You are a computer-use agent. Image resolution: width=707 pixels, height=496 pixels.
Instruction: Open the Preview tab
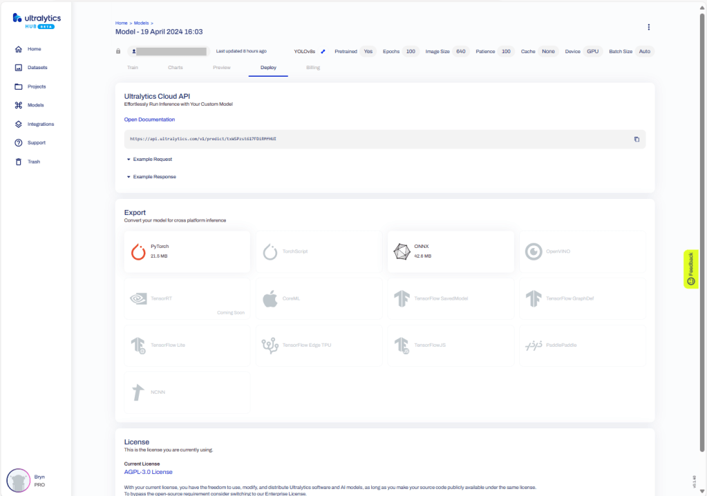221,68
